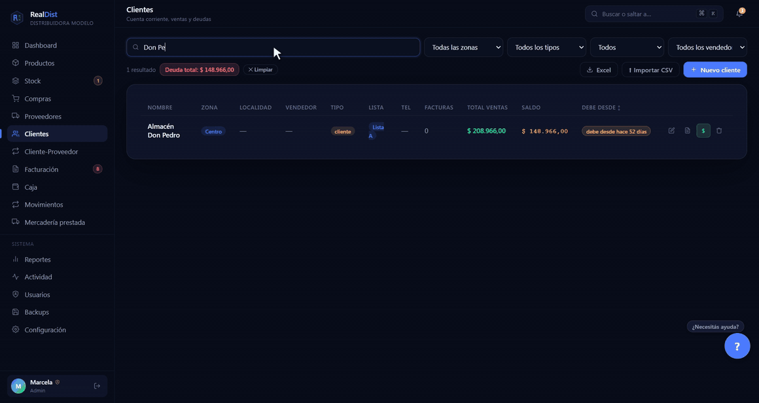Click the "Buscar o saltar a..." search box

[654, 14]
